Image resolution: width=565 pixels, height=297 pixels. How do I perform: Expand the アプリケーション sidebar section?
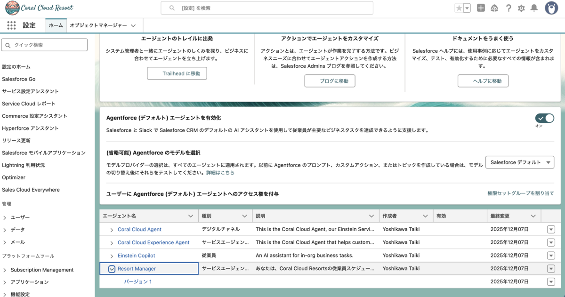click(x=5, y=282)
